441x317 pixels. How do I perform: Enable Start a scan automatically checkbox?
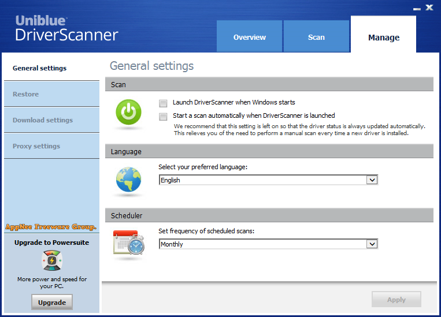163,116
